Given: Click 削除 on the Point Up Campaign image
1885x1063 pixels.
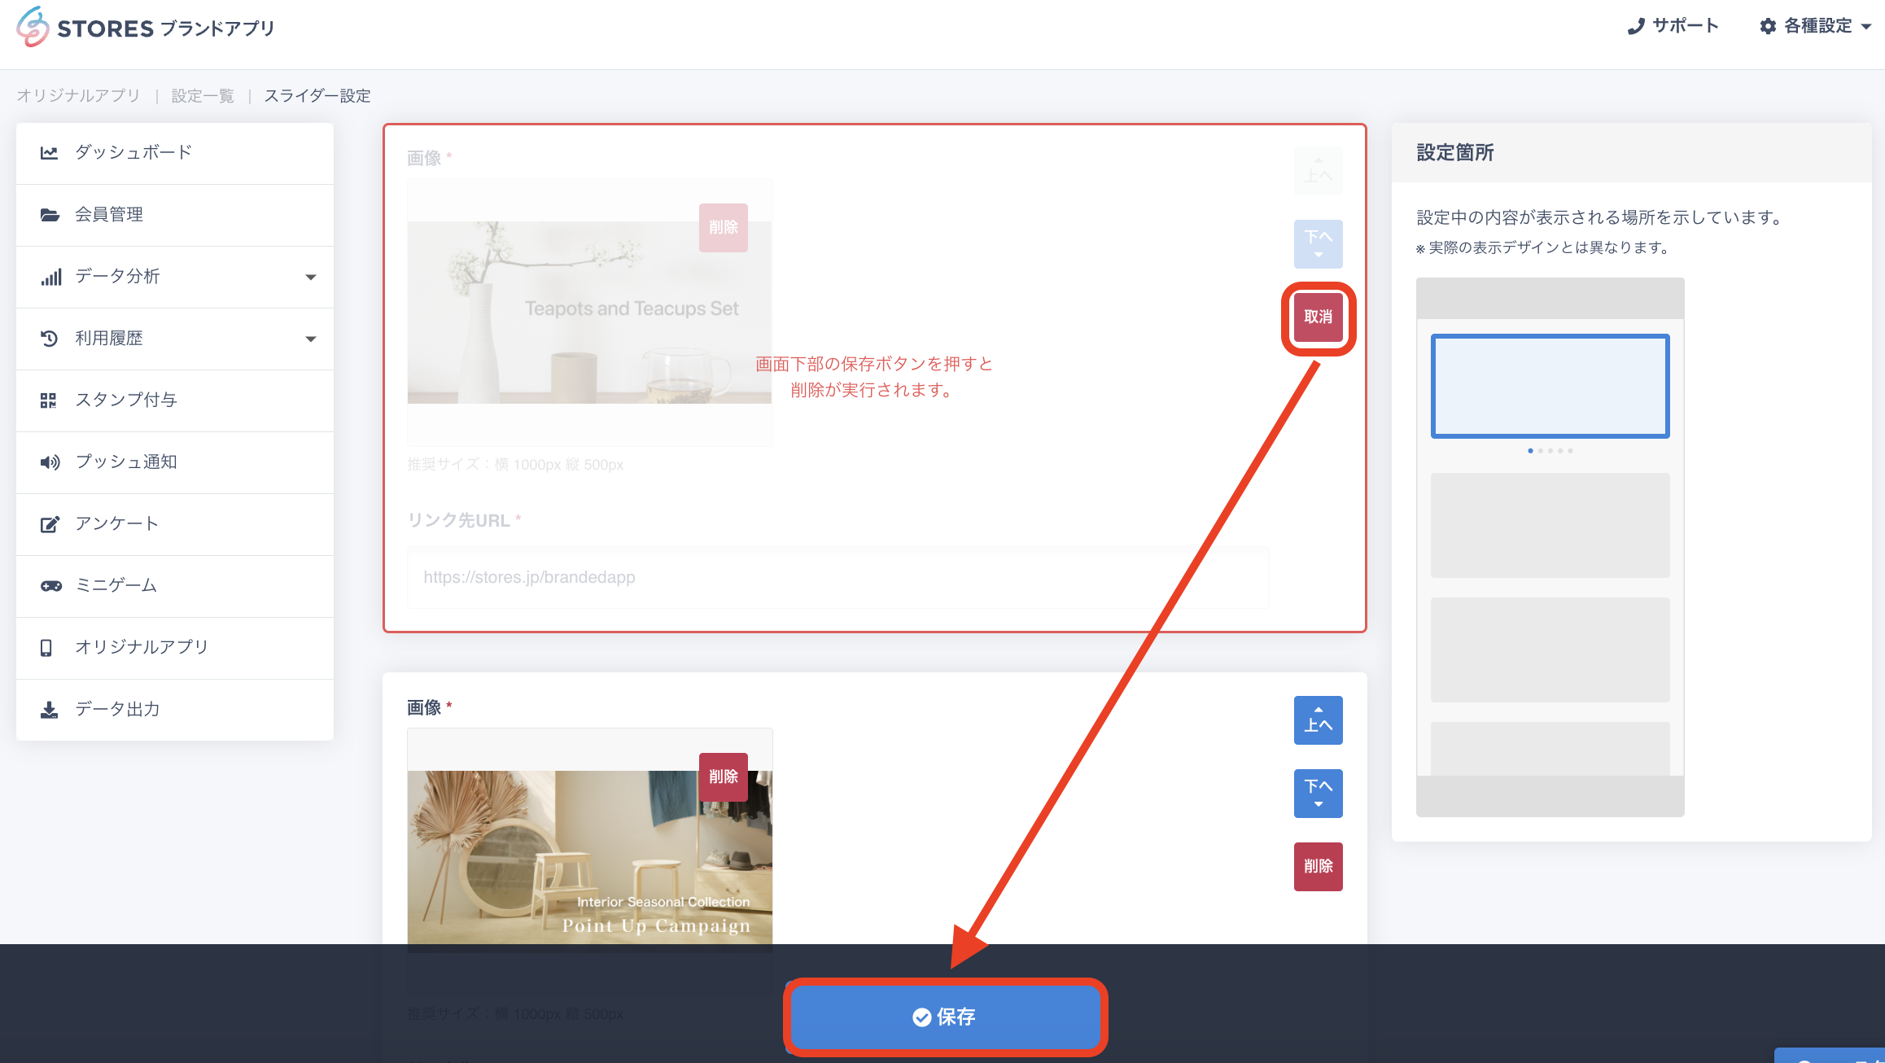Looking at the screenshot, I should click(x=724, y=777).
